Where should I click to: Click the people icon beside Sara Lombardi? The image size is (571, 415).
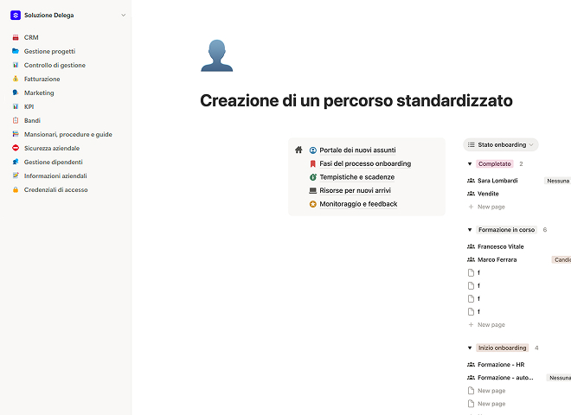pyautogui.click(x=471, y=181)
